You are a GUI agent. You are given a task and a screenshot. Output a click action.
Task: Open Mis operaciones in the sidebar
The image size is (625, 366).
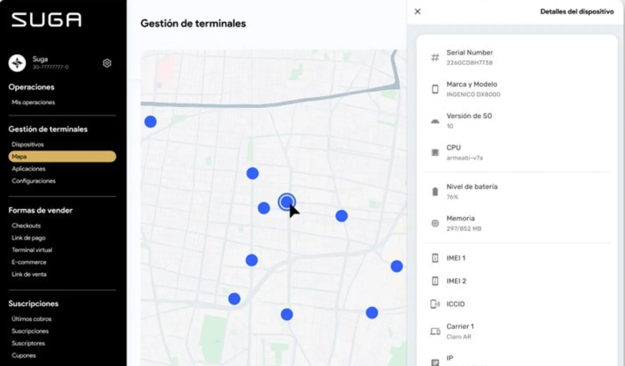(33, 102)
